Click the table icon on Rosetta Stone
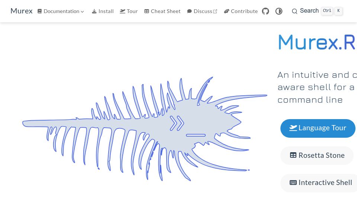This screenshot has width=357, height=201. click(x=293, y=155)
